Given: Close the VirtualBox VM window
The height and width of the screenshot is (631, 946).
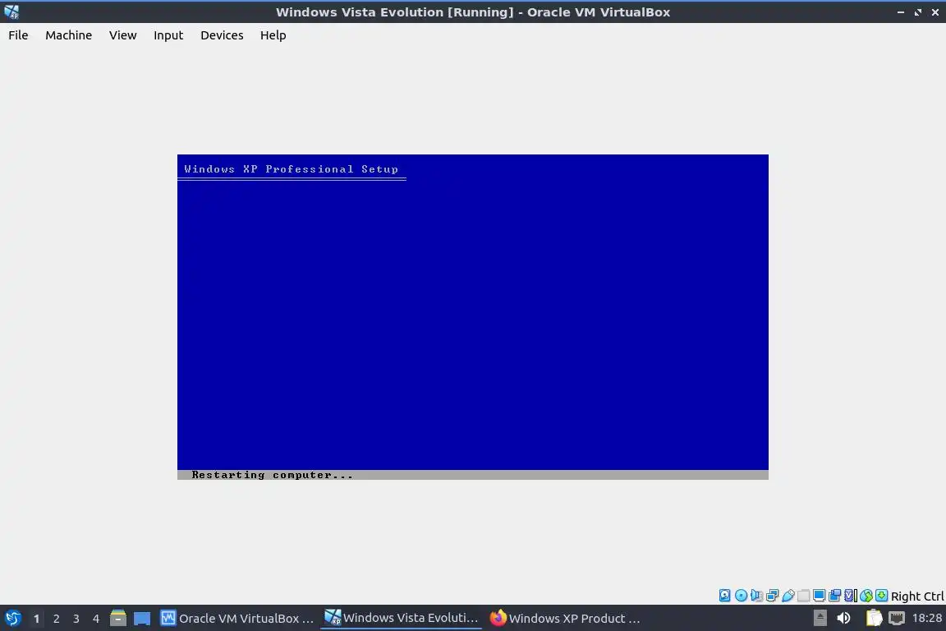Looking at the screenshot, I should [935, 12].
